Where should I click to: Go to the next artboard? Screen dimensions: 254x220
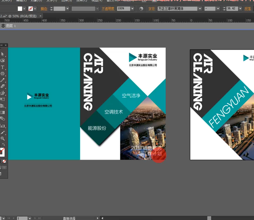click(x=35, y=218)
